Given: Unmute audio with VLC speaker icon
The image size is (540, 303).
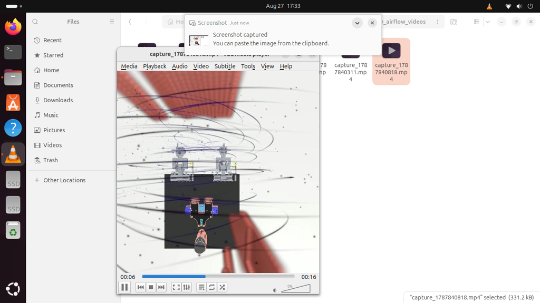Looking at the screenshot, I should click(275, 290).
